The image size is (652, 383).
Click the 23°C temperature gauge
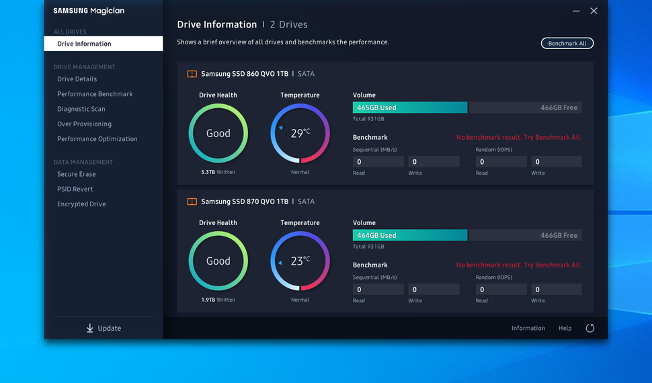300,261
